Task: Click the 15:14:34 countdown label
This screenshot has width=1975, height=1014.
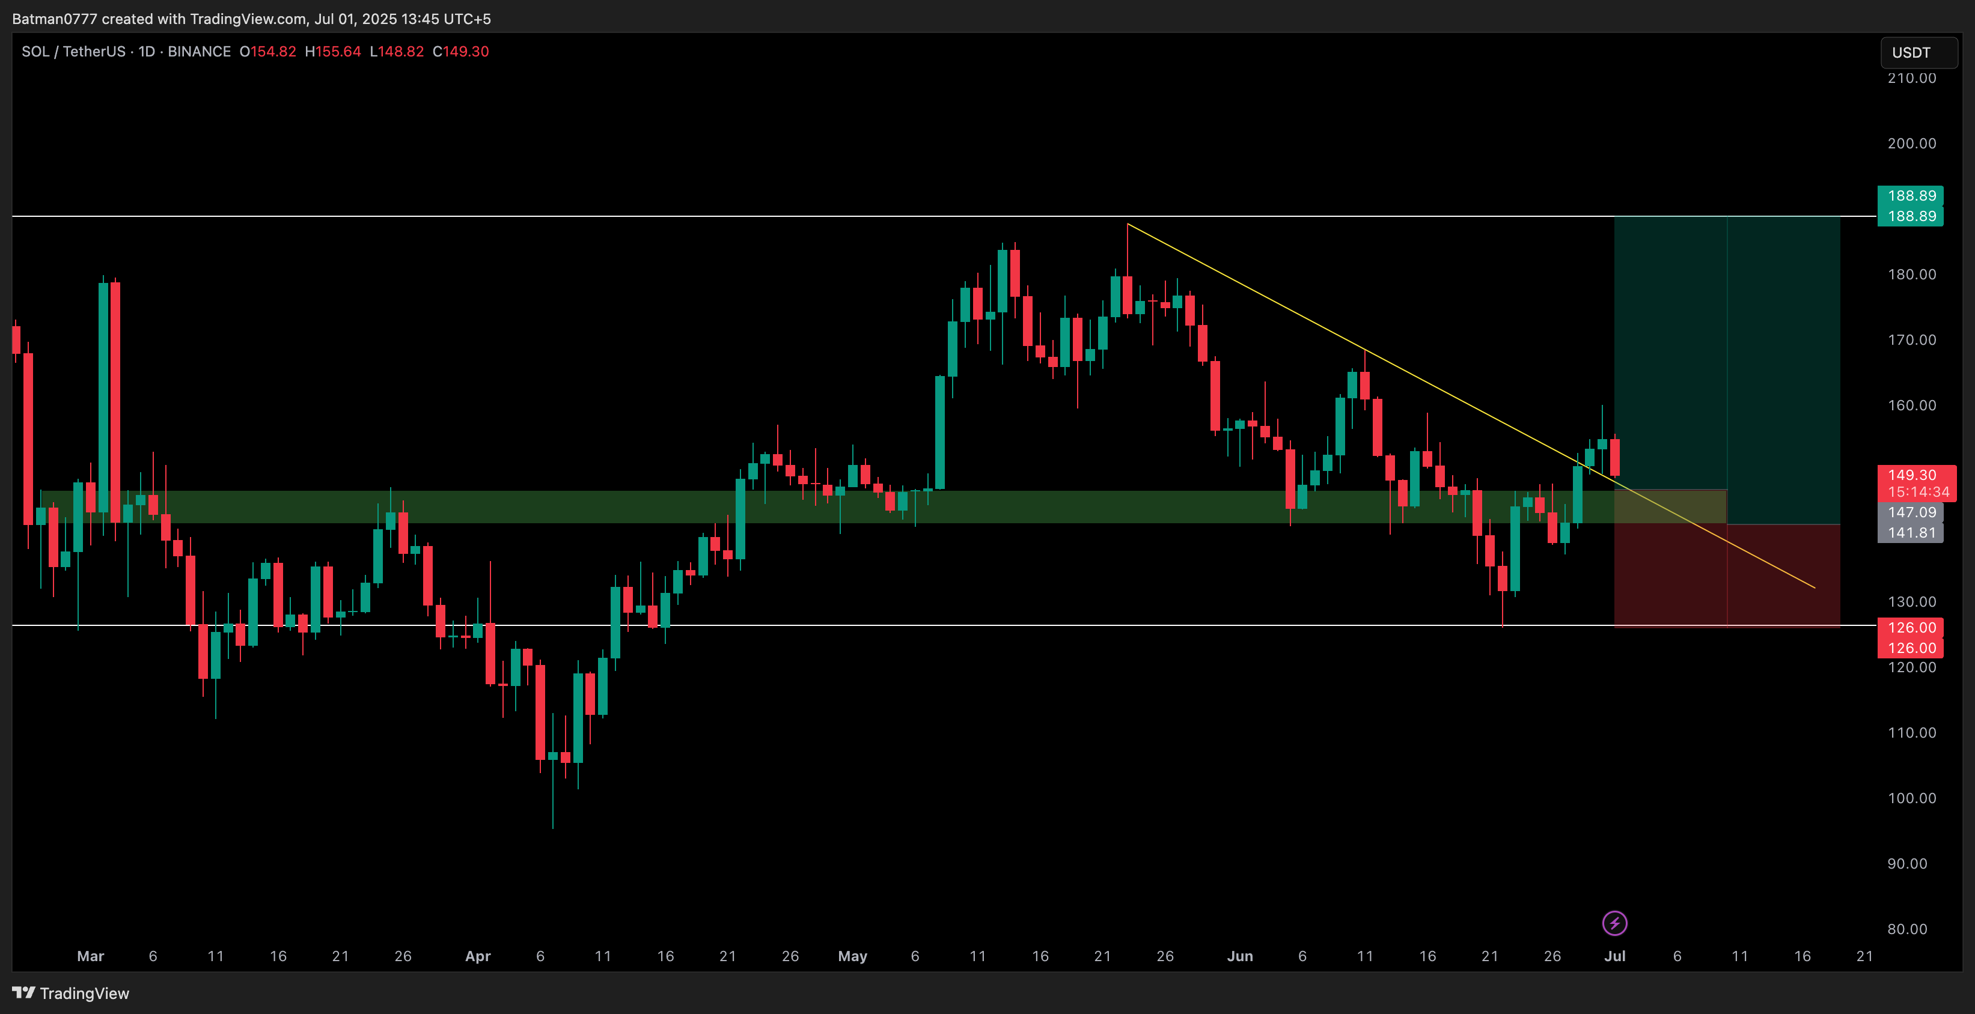Action: click(1917, 492)
